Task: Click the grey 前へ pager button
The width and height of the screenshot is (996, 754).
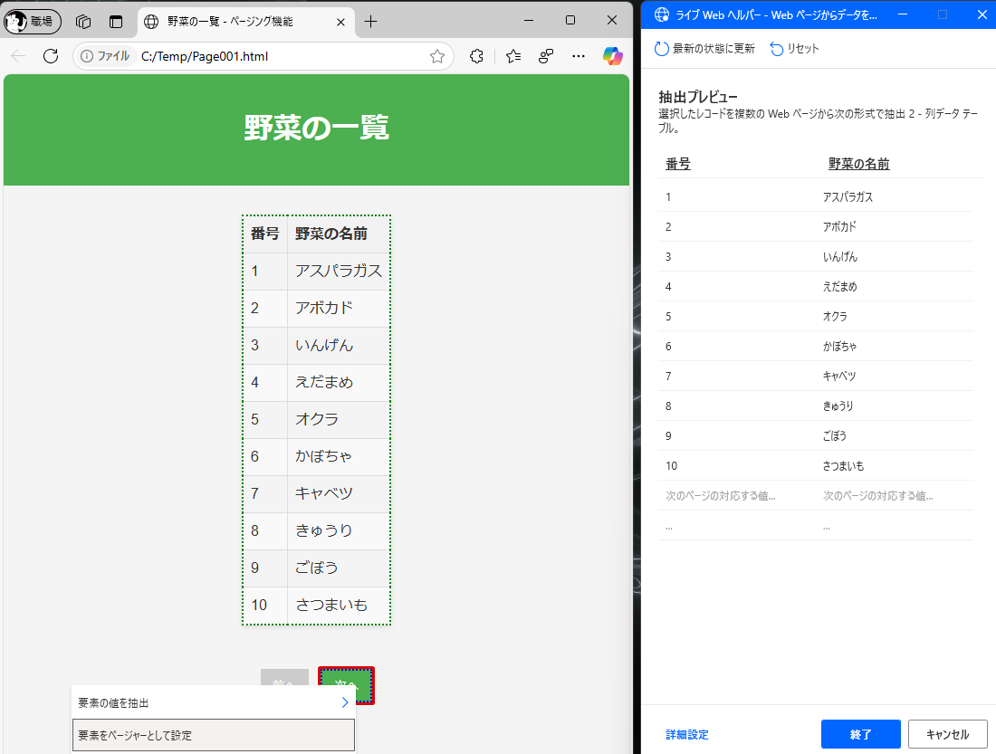Action: click(x=284, y=678)
